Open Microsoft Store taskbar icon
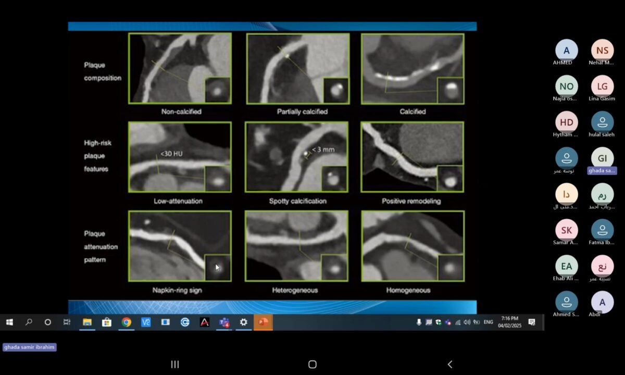Viewport: 625px width, 375px height. tap(107, 322)
